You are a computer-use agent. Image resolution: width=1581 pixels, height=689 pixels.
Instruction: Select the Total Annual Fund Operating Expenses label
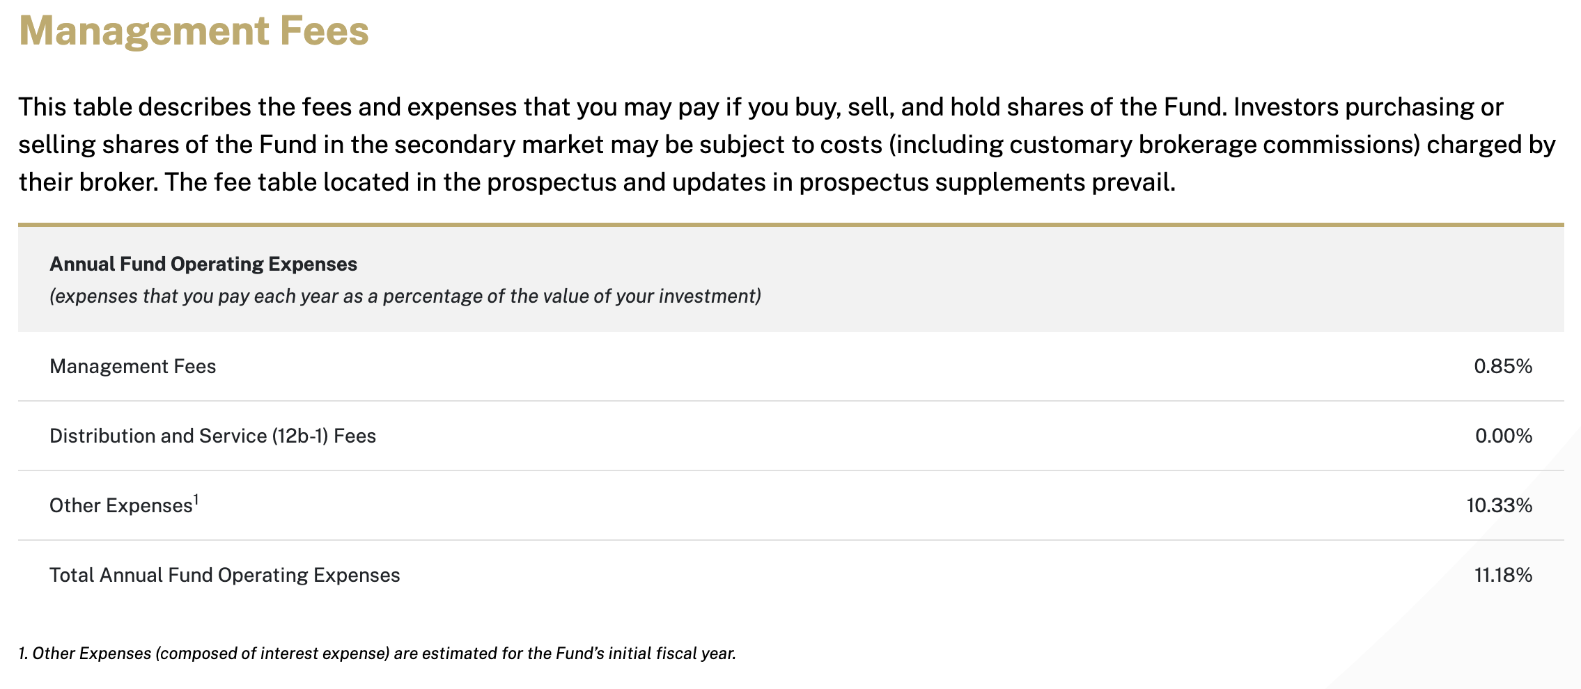click(x=224, y=576)
